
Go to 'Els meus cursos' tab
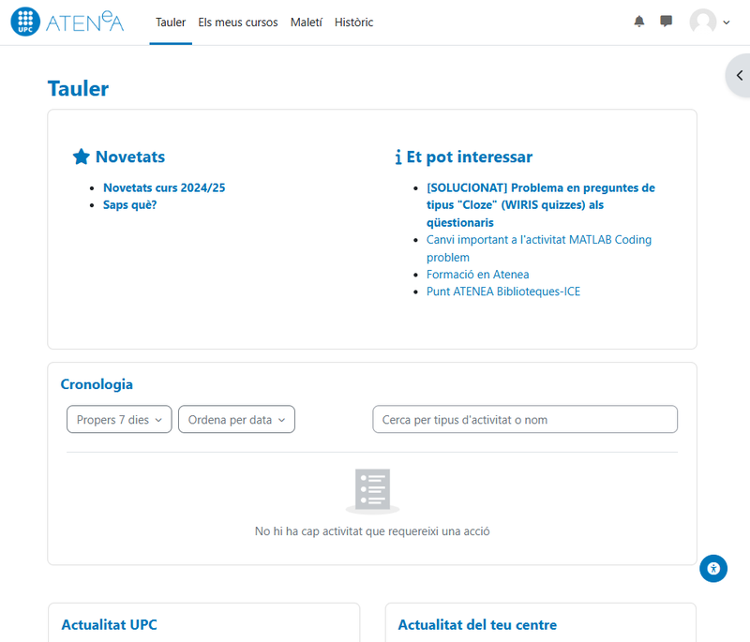point(238,22)
